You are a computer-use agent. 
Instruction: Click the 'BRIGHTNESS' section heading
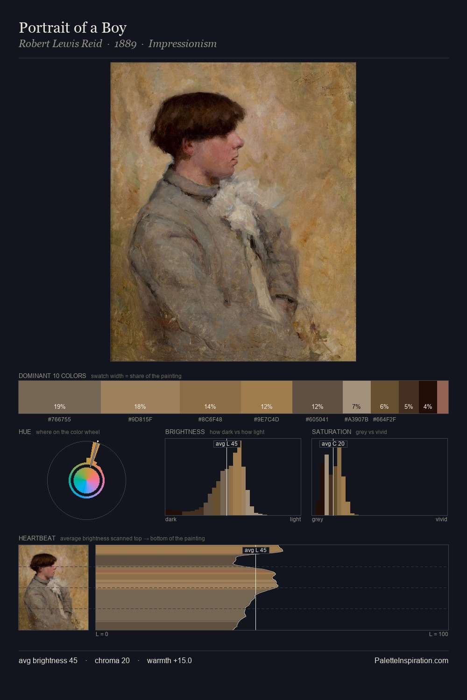tap(185, 432)
